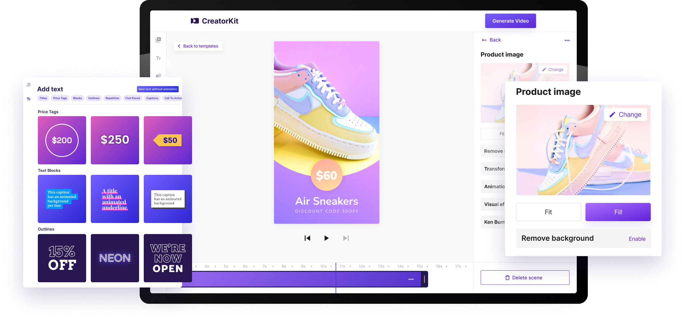Select the Outlines category chip
685x320 pixels.
[x=94, y=98]
